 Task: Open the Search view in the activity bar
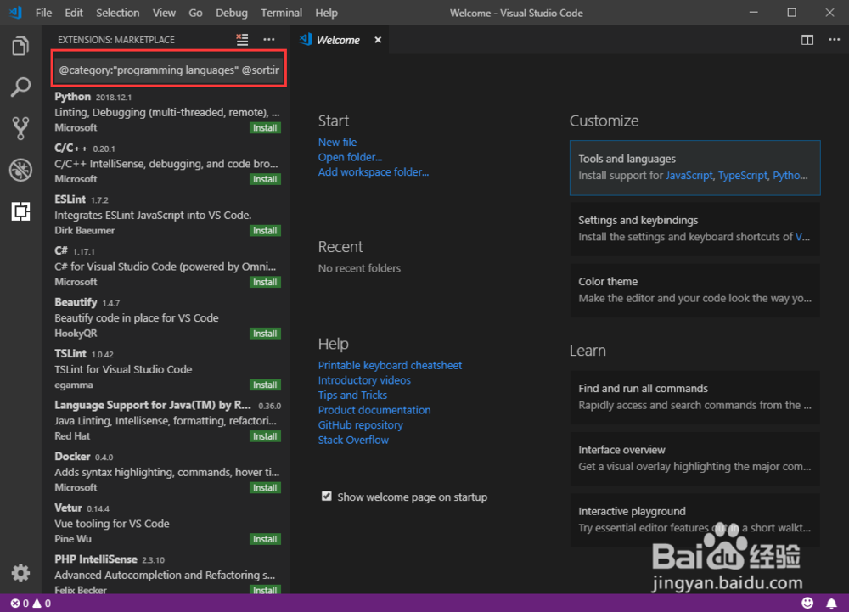[20, 87]
